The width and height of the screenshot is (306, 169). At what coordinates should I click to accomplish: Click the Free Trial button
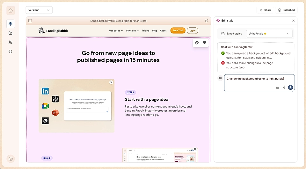pos(178,31)
